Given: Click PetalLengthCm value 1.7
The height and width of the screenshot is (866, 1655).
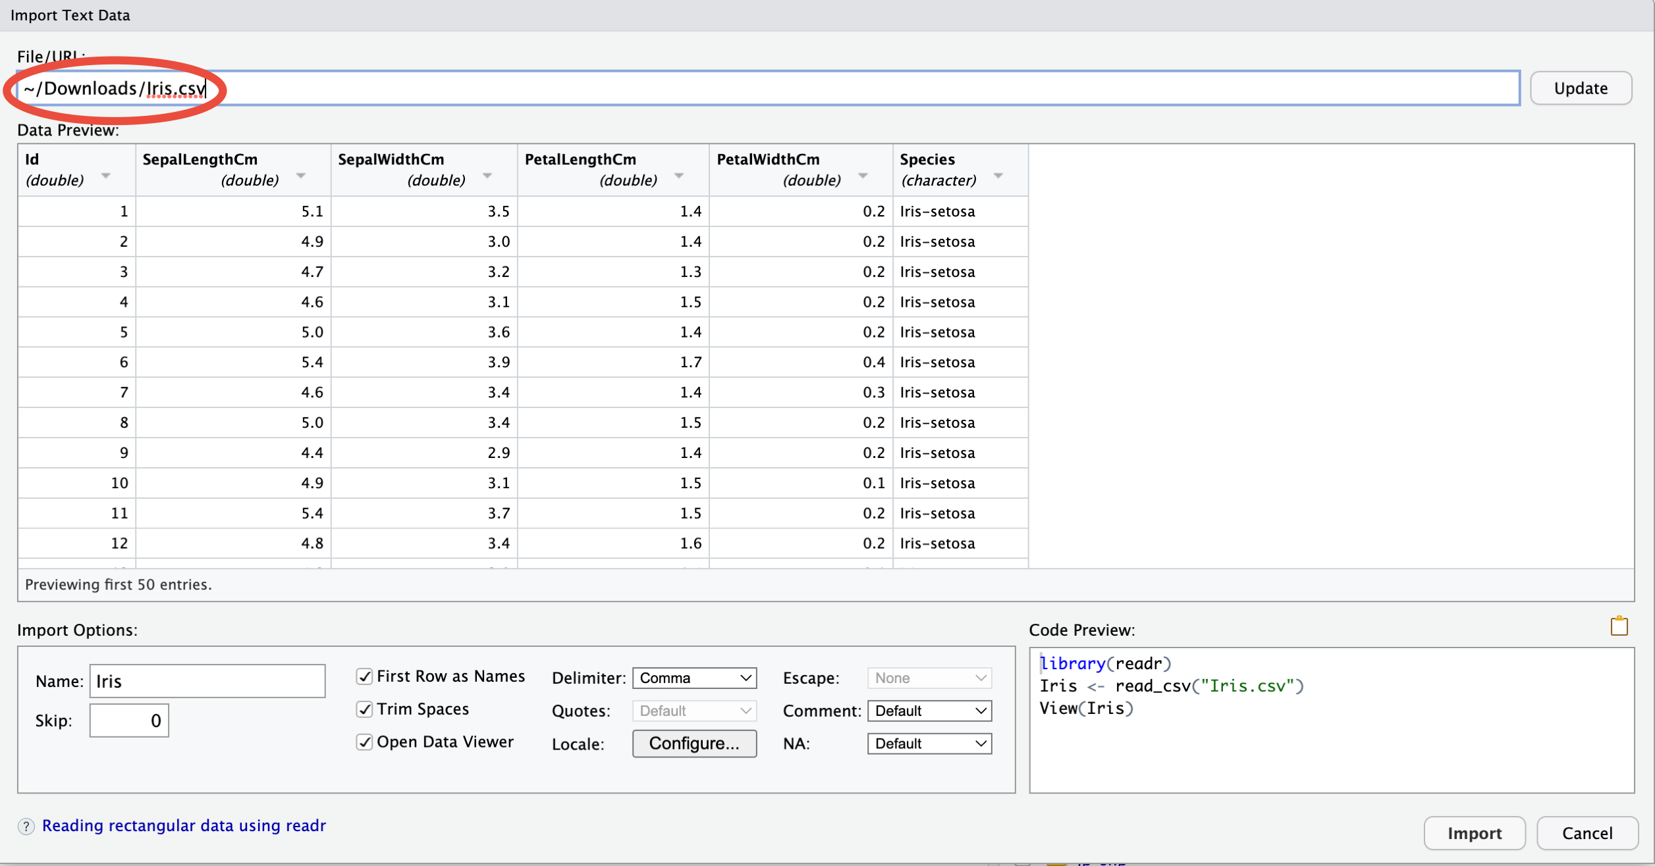Looking at the screenshot, I should (x=613, y=362).
